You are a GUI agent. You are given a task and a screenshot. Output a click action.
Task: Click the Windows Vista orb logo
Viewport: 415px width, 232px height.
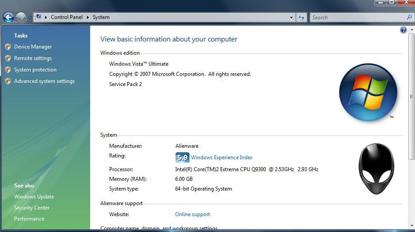coord(368,93)
